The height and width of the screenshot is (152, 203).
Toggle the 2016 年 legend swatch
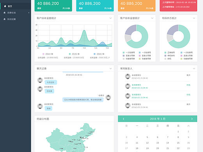pyautogui.click(x=94, y=54)
